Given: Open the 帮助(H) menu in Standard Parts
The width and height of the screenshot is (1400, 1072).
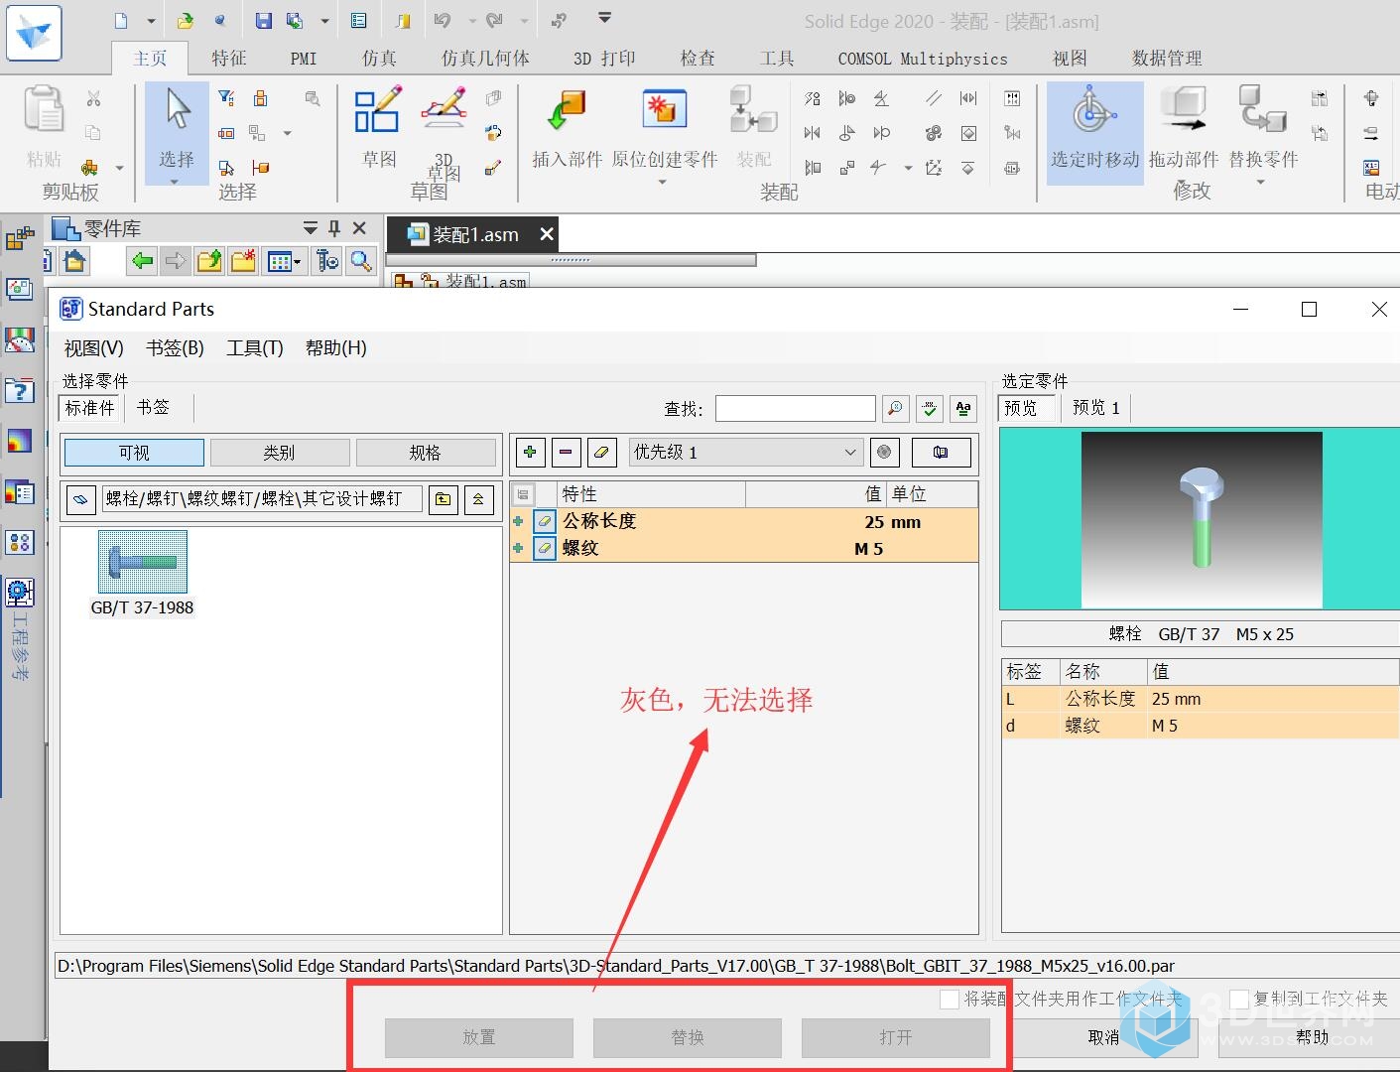Looking at the screenshot, I should pos(336,348).
